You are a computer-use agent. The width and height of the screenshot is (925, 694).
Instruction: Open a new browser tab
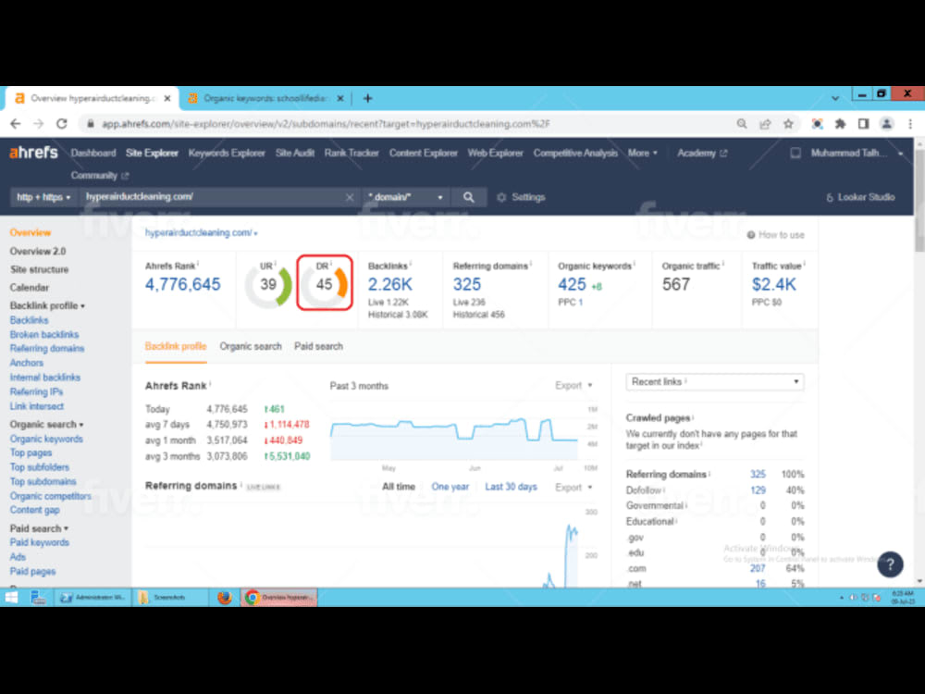[x=367, y=98]
